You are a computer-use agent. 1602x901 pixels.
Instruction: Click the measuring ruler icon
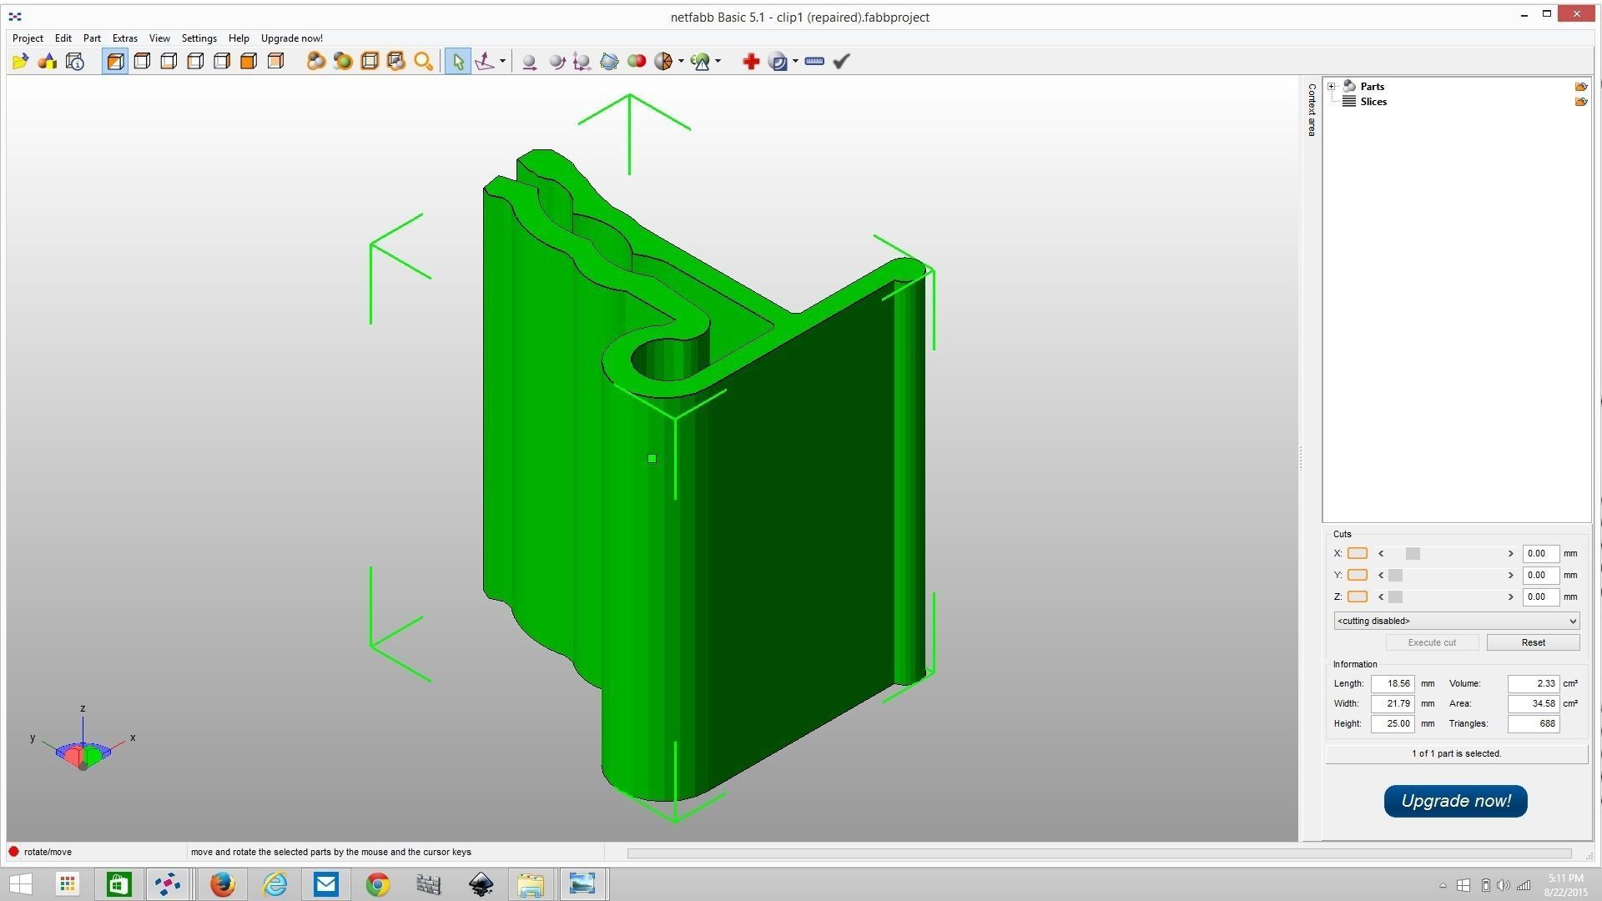(814, 61)
